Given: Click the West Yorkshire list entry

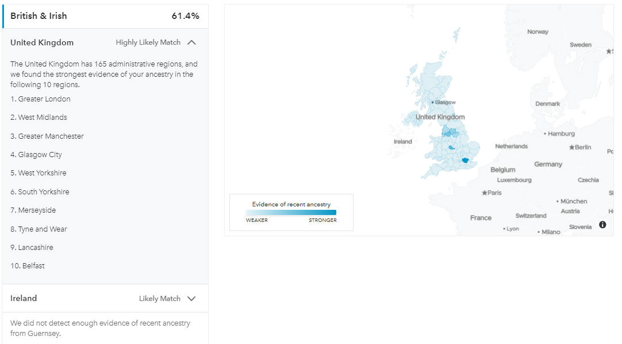Looking at the screenshot, I should click(x=39, y=173).
